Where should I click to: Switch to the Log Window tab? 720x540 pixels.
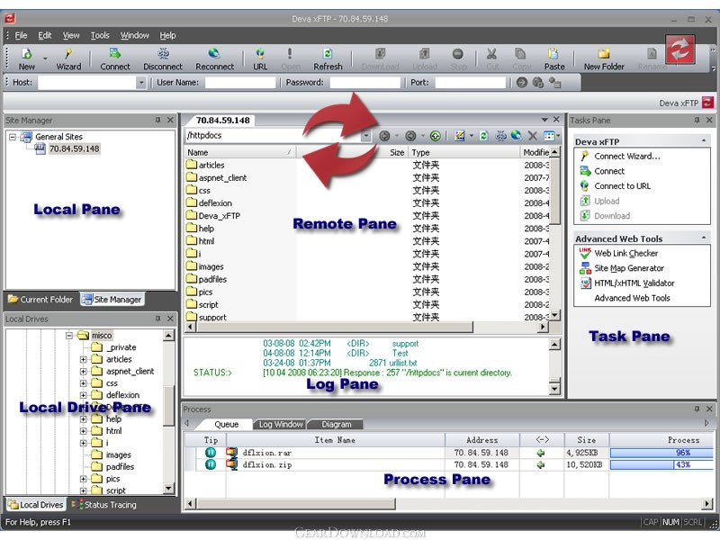(281, 424)
